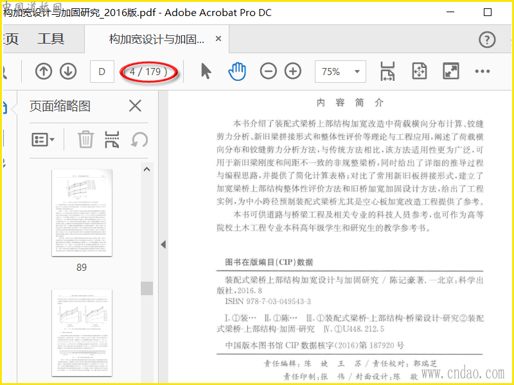Close the document tab with X

pos(218,39)
